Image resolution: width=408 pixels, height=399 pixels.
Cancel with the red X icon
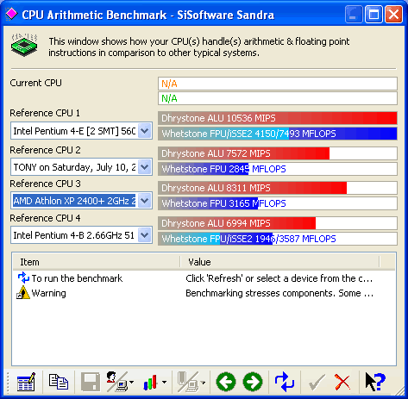(342, 383)
